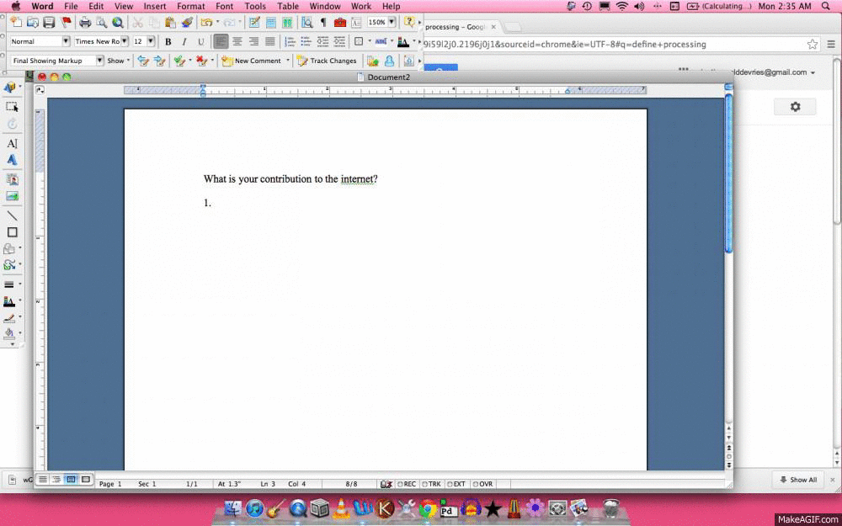Toggle Bold formatting
842x526 pixels.
click(x=168, y=41)
